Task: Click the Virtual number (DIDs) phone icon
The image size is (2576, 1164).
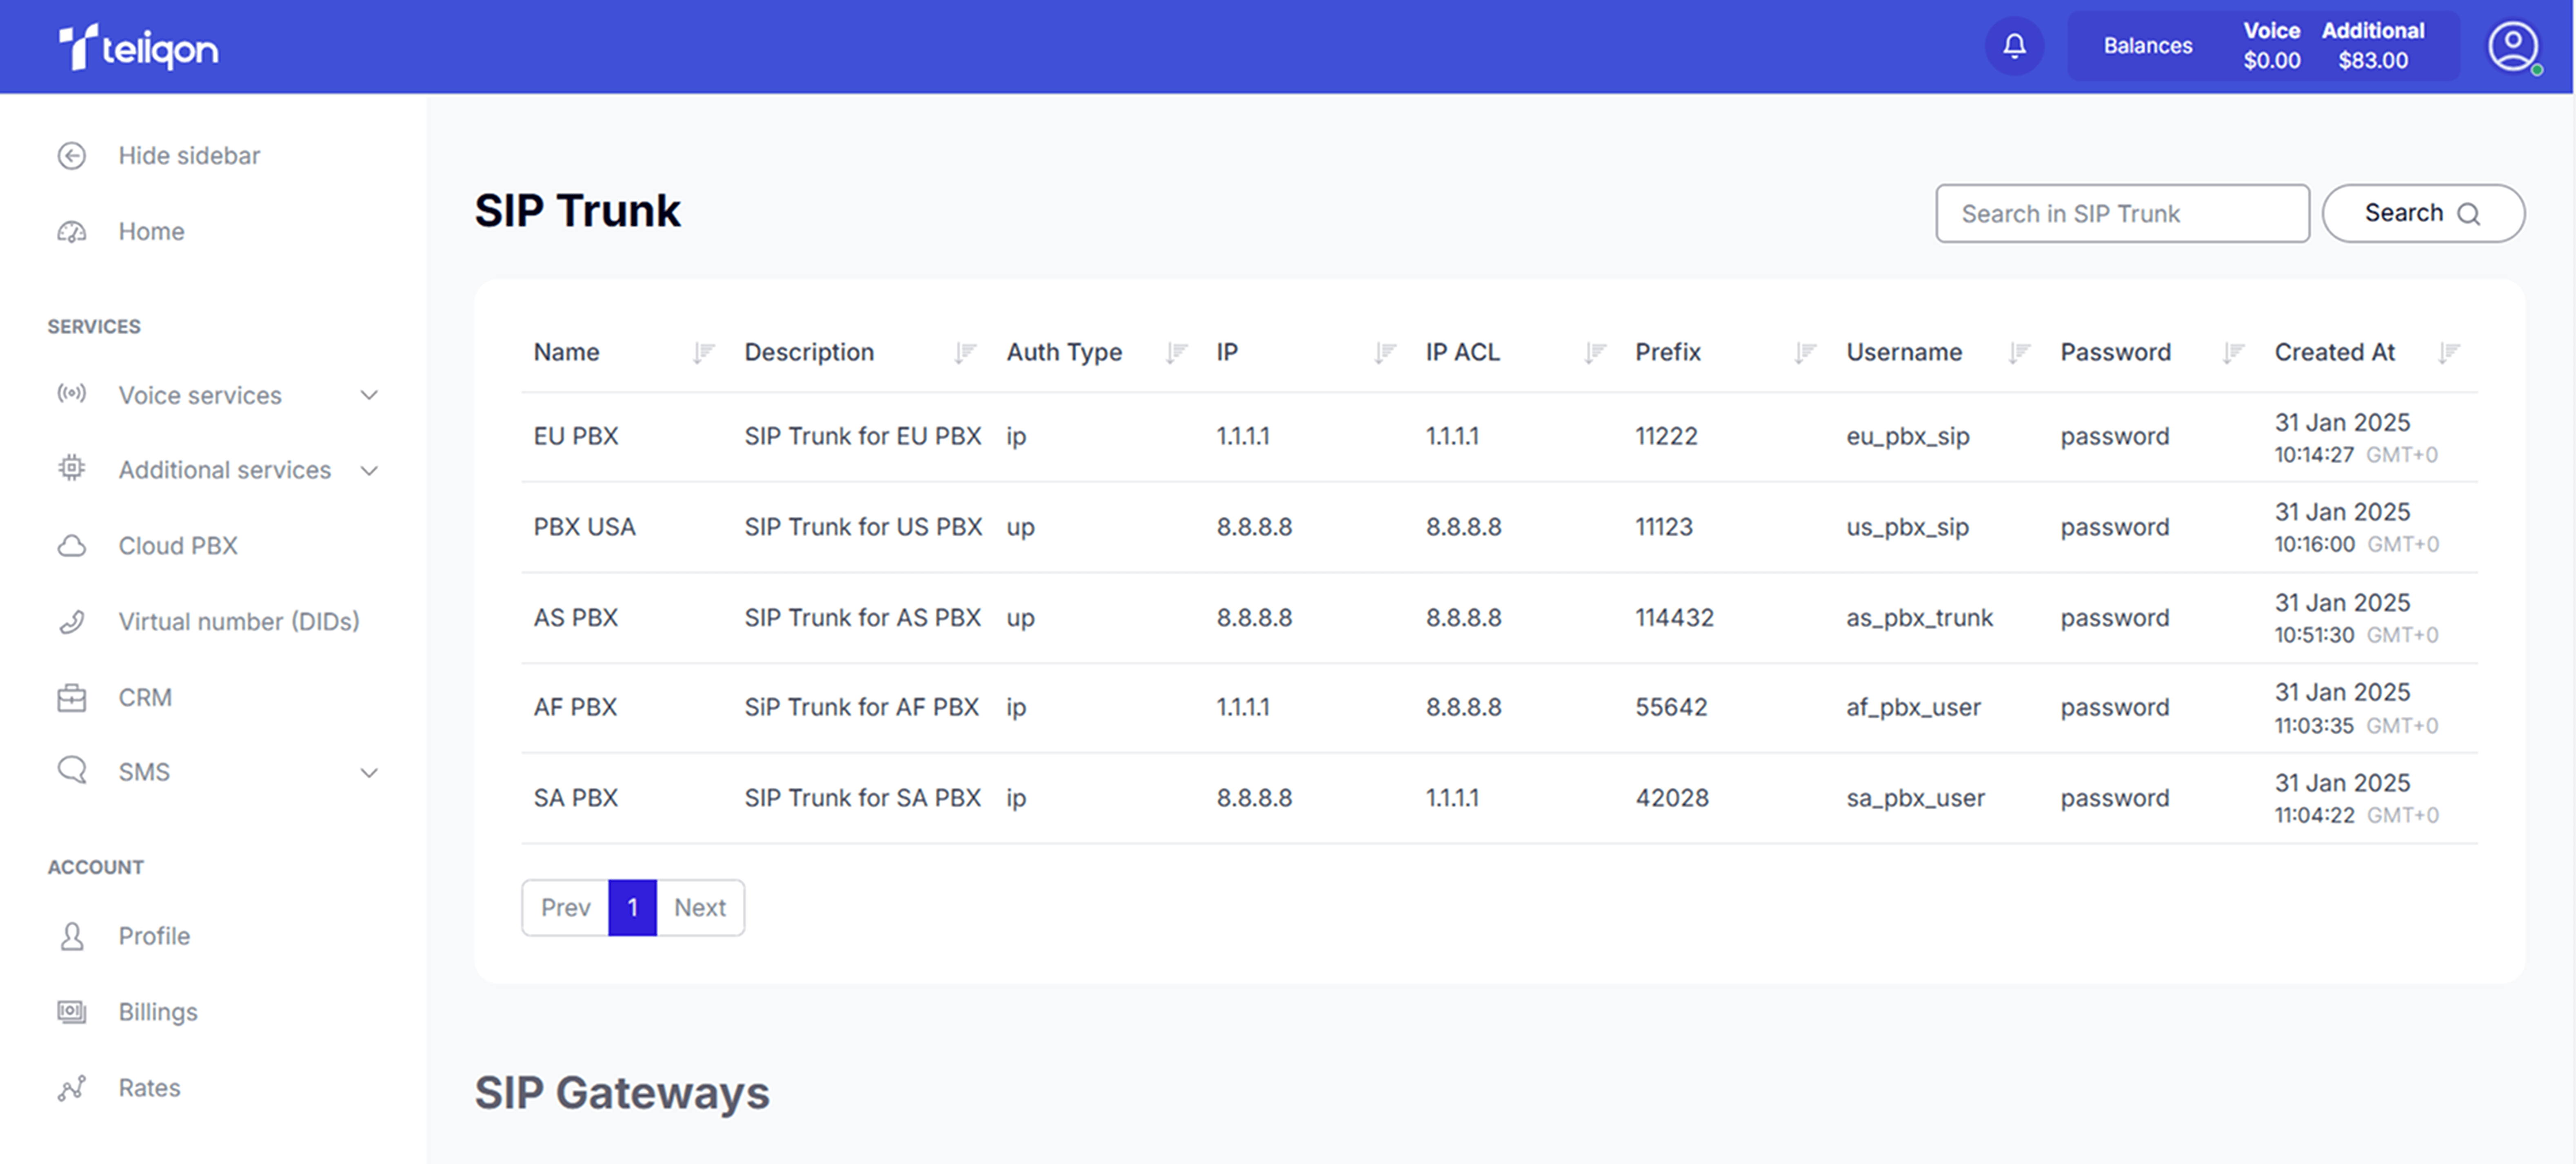Action: 71,621
